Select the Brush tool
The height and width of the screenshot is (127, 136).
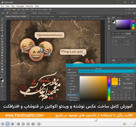coord(2,39)
